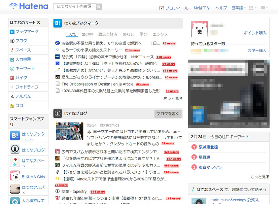Click もっと見る under today's keywords
The width and height of the screenshot is (278, 204).
pyautogui.click(x=260, y=177)
